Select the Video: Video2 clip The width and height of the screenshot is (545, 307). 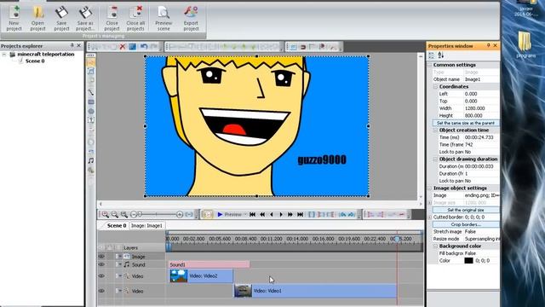click(x=201, y=276)
